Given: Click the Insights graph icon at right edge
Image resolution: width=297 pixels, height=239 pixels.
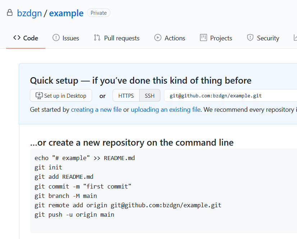Looking at the screenshot, I should pos(295,37).
